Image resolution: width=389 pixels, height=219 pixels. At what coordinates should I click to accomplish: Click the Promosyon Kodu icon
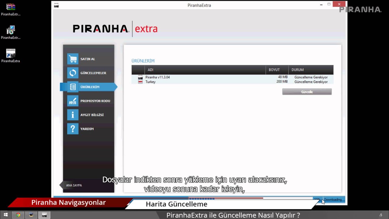coord(73,101)
